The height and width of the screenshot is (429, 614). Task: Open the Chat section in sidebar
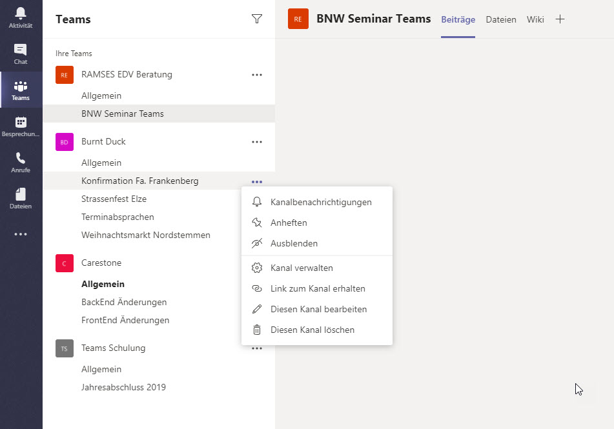click(21, 54)
